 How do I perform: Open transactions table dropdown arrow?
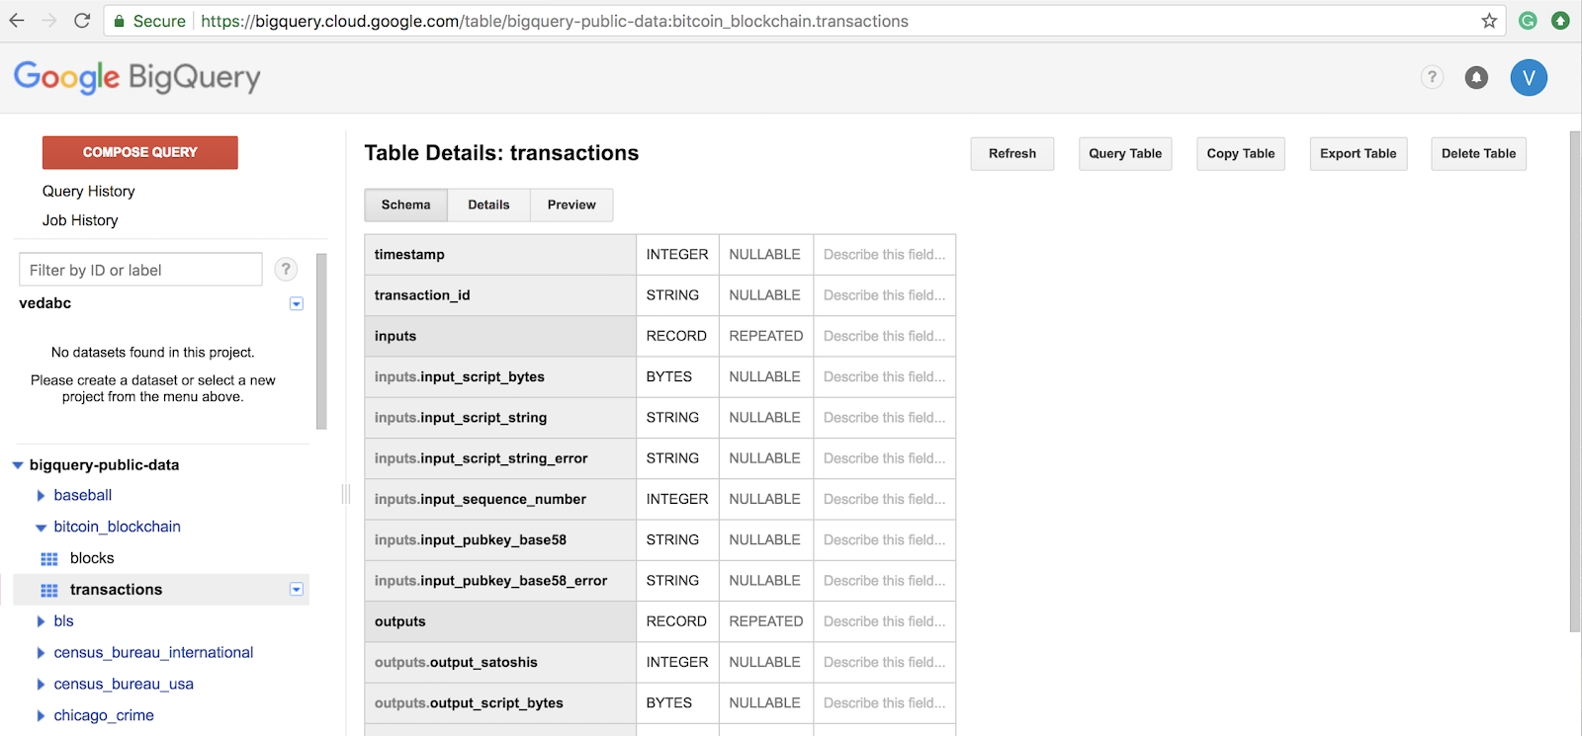pyautogui.click(x=296, y=589)
